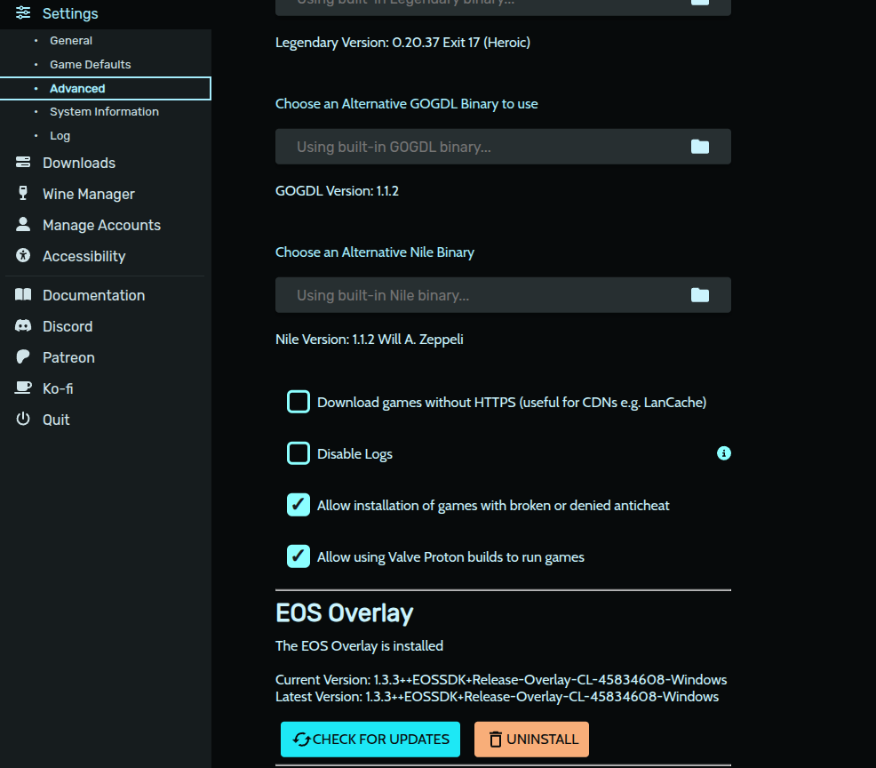The height and width of the screenshot is (768, 876).
Task: Click the Settings sliders icon
Action: click(x=23, y=12)
